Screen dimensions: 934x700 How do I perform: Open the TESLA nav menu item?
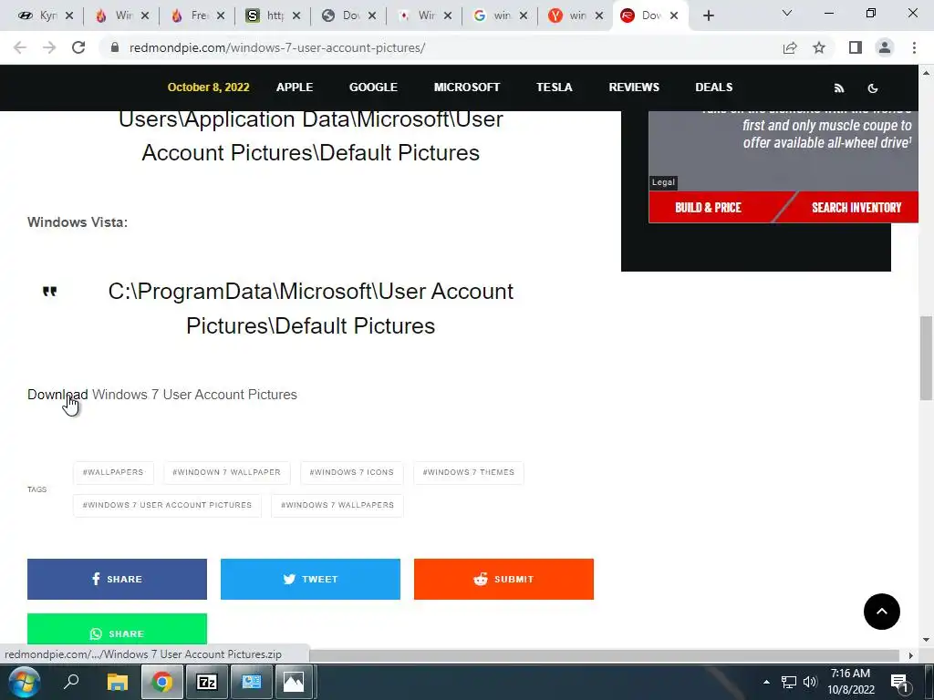[x=554, y=87]
